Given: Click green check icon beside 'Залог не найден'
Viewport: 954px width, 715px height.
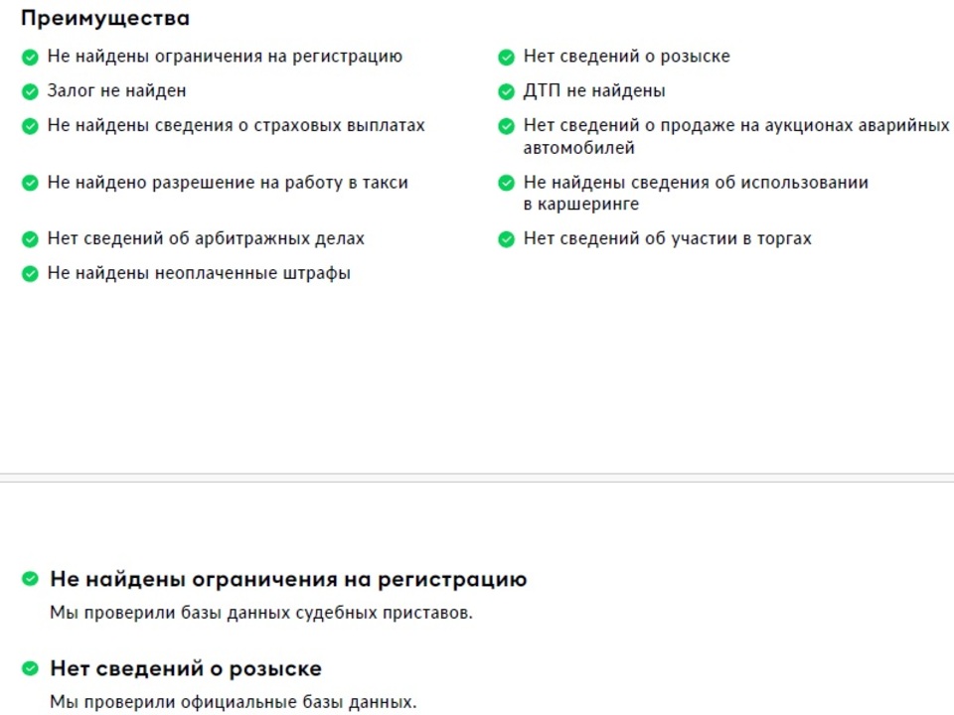Looking at the screenshot, I should click(x=30, y=91).
